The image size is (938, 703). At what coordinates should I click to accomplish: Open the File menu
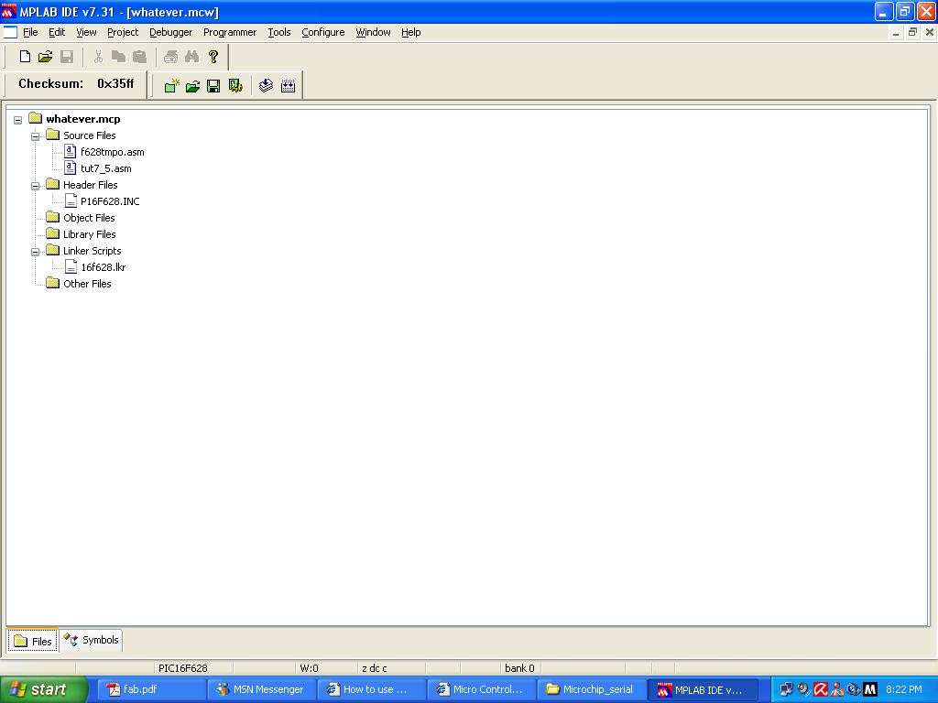[x=30, y=32]
